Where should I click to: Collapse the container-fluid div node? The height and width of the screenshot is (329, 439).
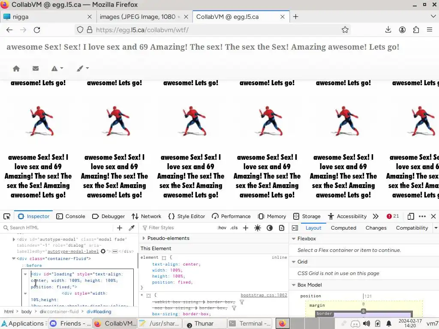click(x=13, y=258)
